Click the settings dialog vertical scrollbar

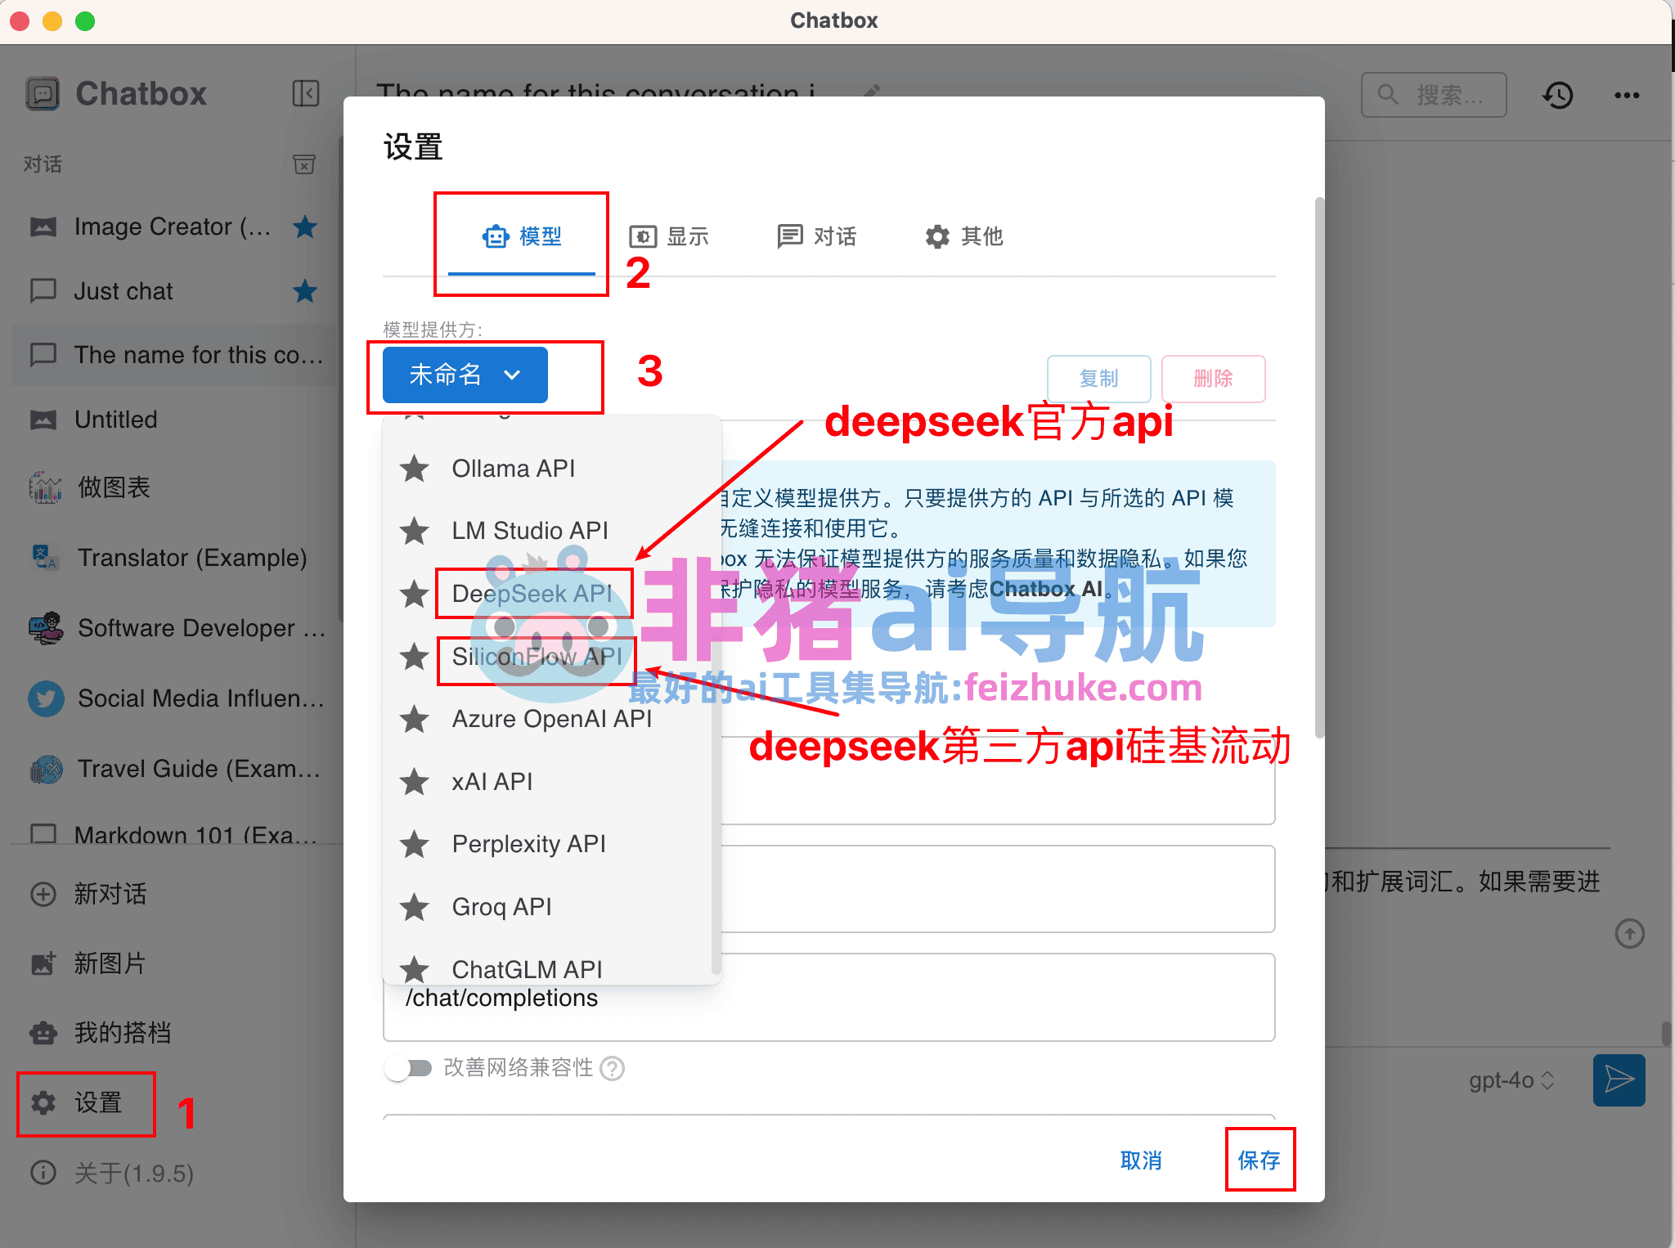[1318, 466]
